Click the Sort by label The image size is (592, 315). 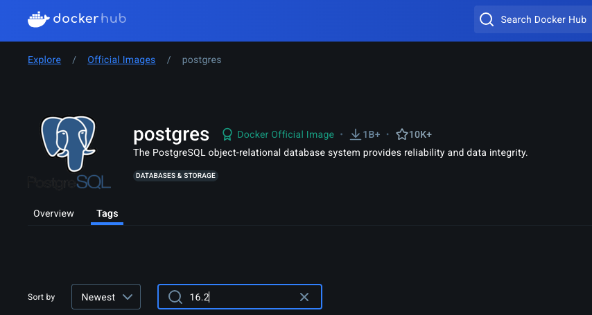click(x=41, y=297)
